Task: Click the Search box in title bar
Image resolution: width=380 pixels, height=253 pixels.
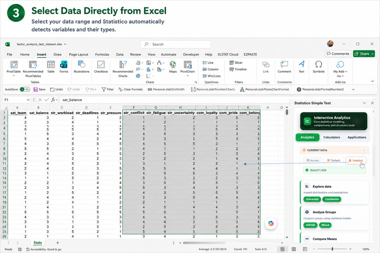Action: (x=176, y=44)
